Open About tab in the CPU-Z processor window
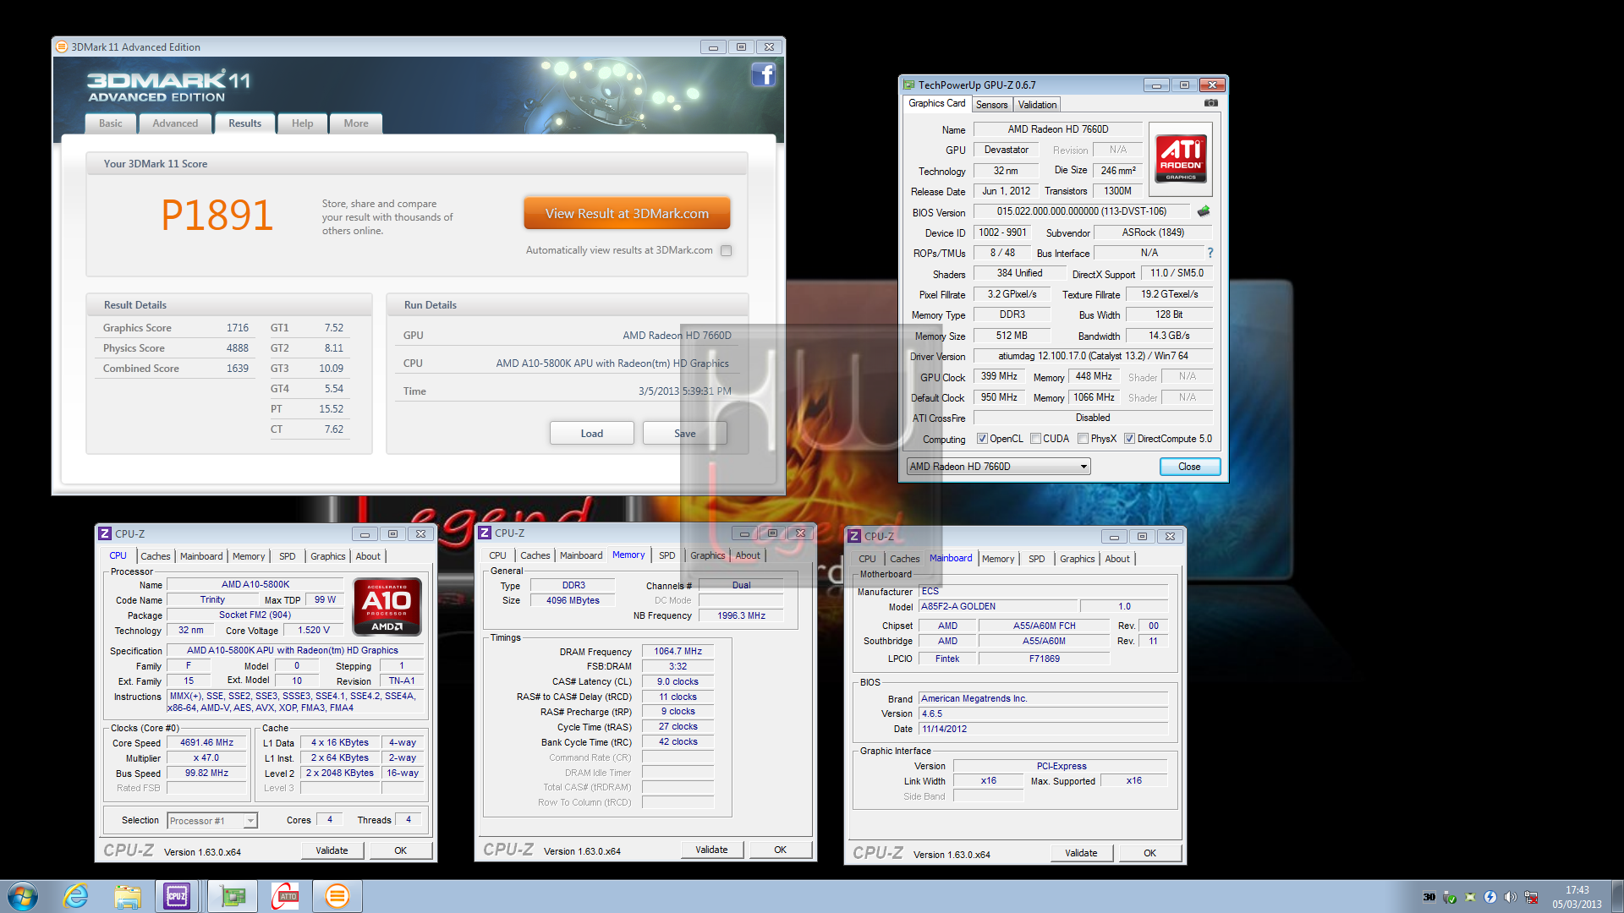This screenshot has width=1624, height=913. point(368,556)
